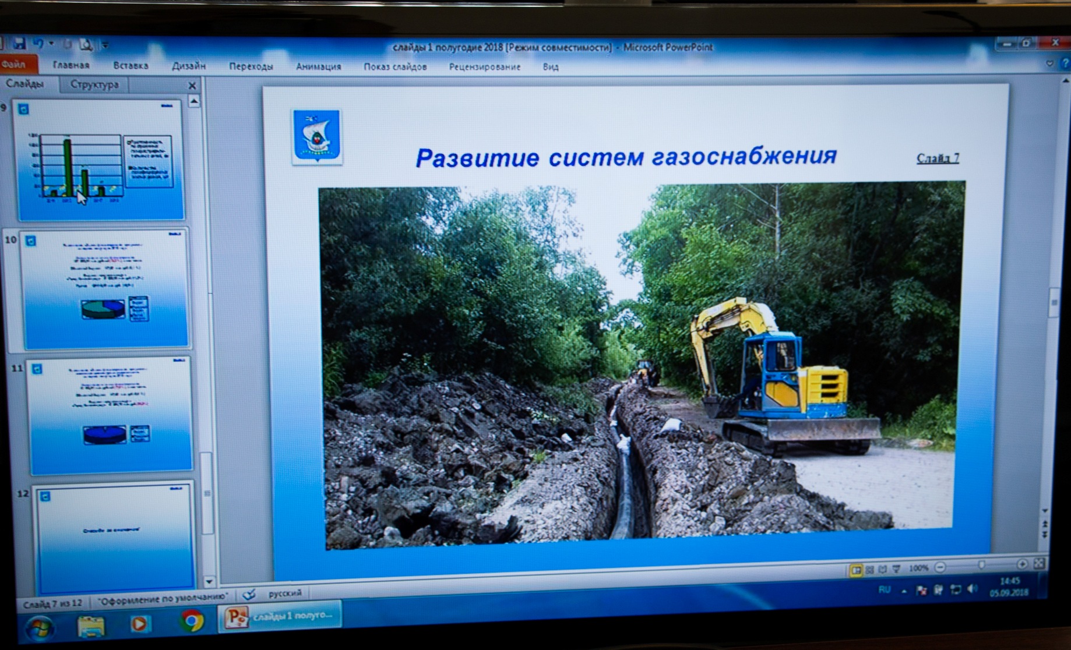Switch to the Структура pane tab
The image size is (1071, 650).
tap(94, 84)
